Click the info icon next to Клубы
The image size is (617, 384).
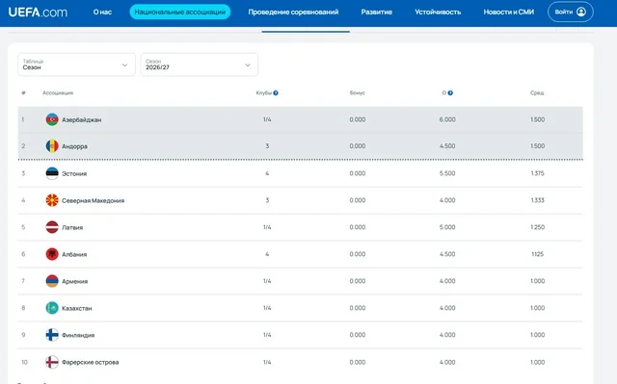click(x=276, y=93)
